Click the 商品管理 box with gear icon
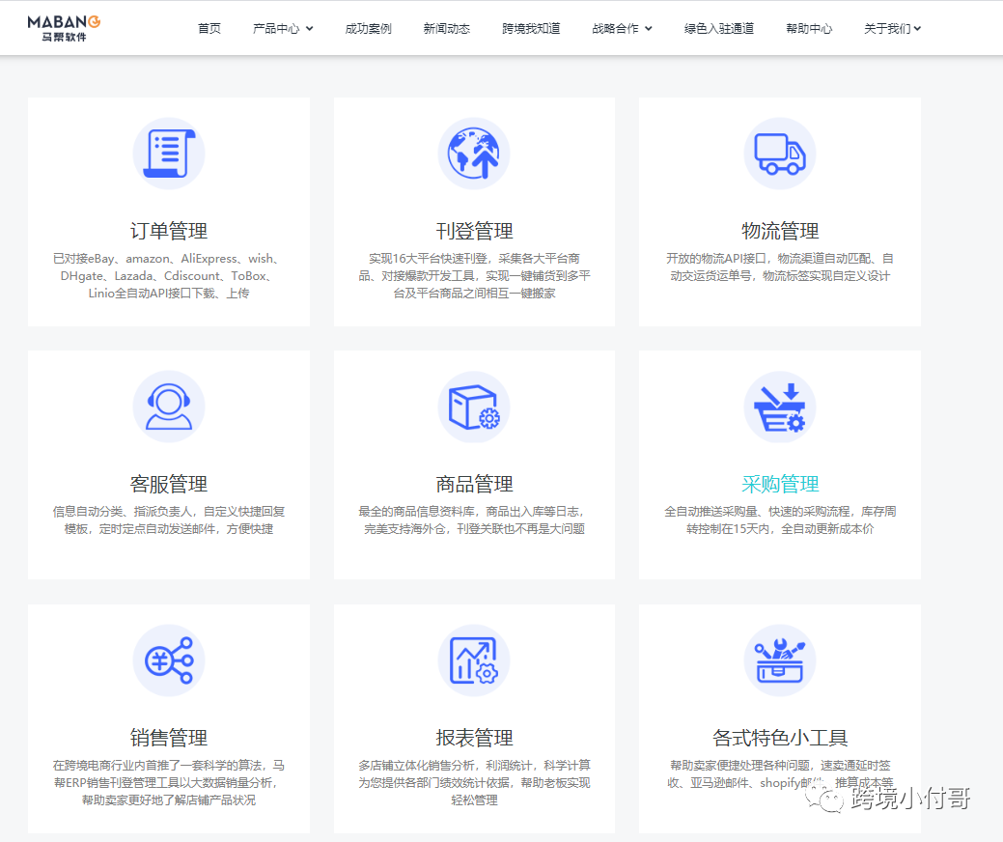Image resolution: width=1003 pixels, height=842 pixels. tap(474, 407)
